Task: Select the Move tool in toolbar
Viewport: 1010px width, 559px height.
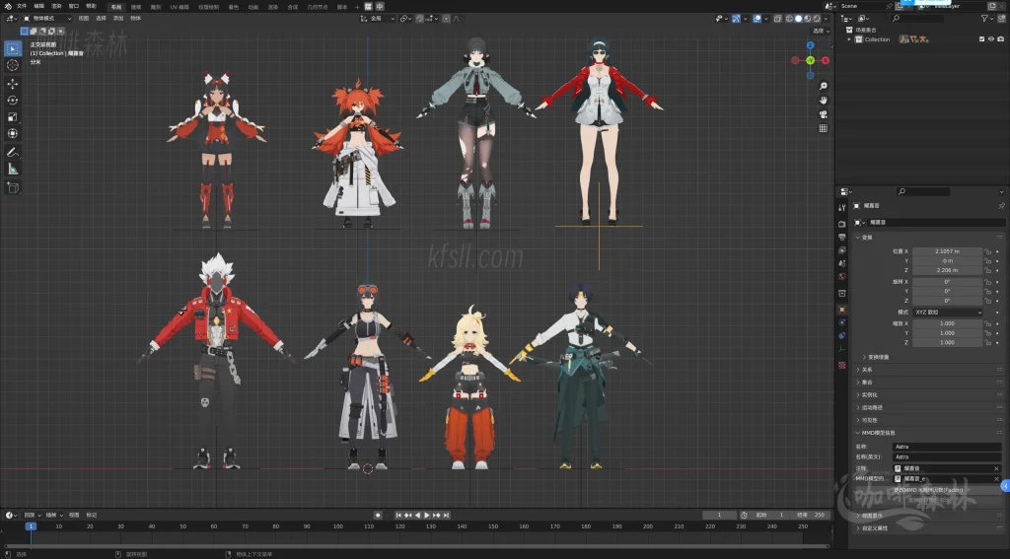Action: click(x=12, y=84)
